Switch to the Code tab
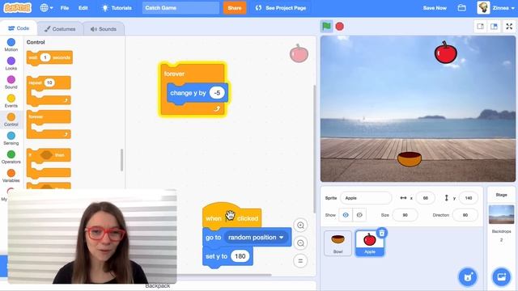The image size is (518, 291). click(19, 28)
